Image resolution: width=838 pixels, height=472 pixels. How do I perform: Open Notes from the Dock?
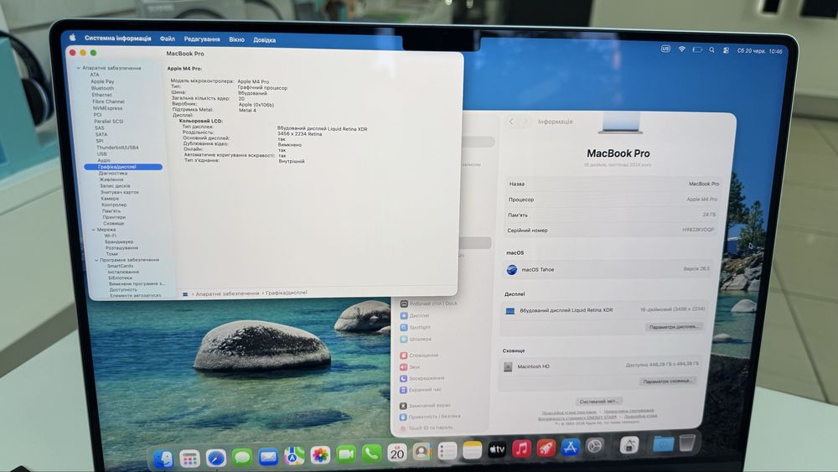[472, 450]
